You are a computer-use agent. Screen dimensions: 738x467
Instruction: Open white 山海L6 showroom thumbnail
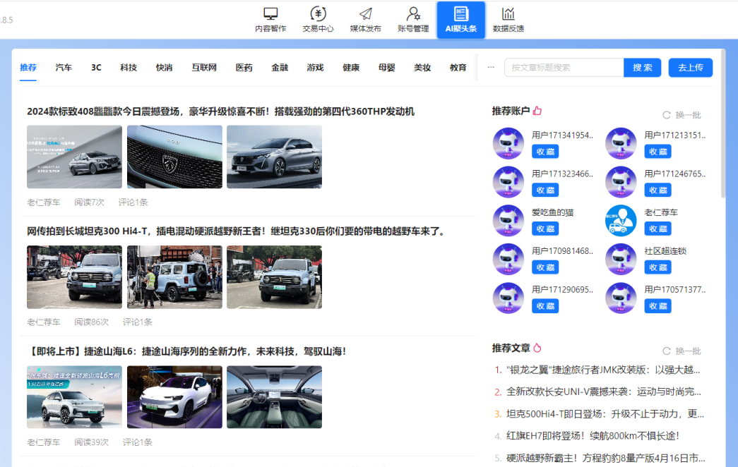coord(174,397)
